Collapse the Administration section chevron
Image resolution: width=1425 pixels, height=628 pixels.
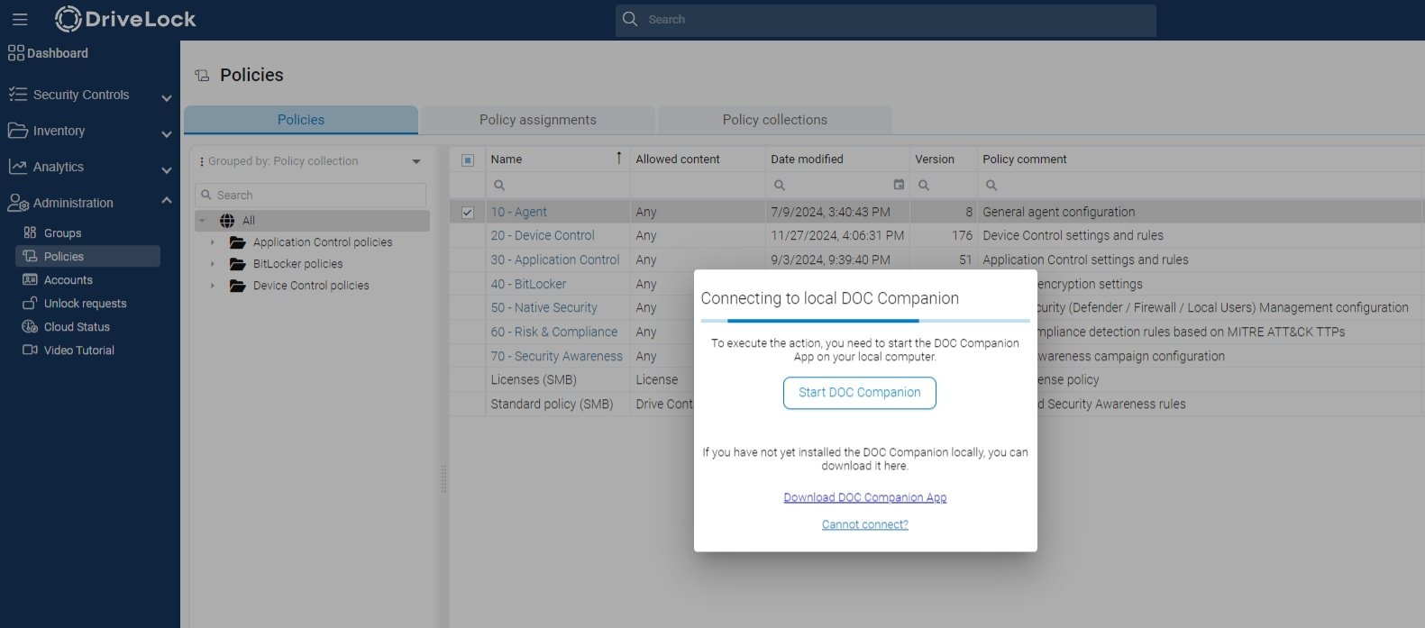pyautogui.click(x=166, y=201)
